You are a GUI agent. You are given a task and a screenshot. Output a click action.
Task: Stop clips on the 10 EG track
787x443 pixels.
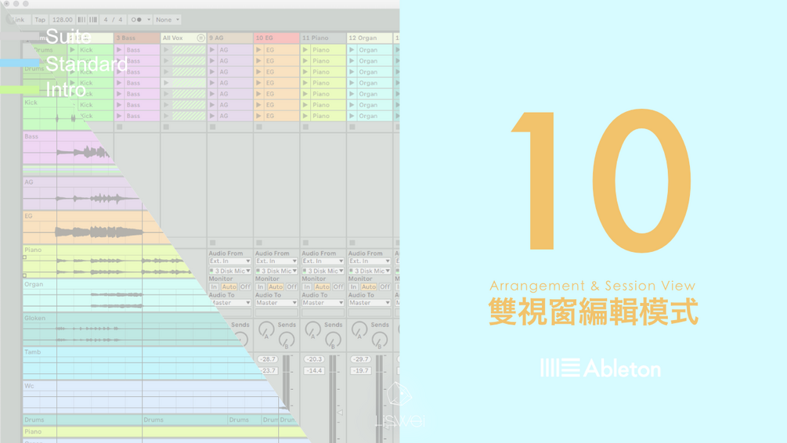(259, 127)
